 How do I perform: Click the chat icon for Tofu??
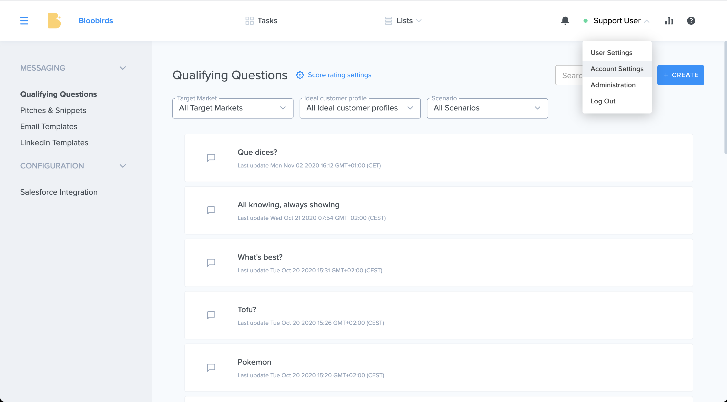211,315
